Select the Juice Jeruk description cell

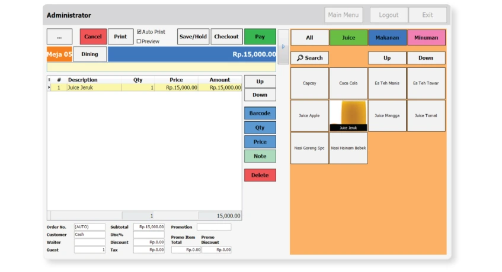(94, 88)
